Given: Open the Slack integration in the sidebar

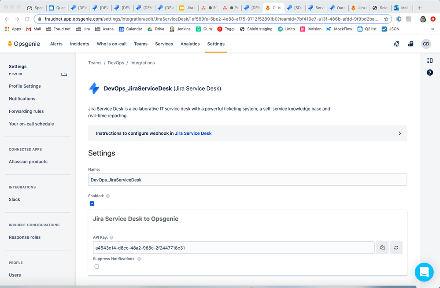Looking at the screenshot, I should [x=14, y=199].
